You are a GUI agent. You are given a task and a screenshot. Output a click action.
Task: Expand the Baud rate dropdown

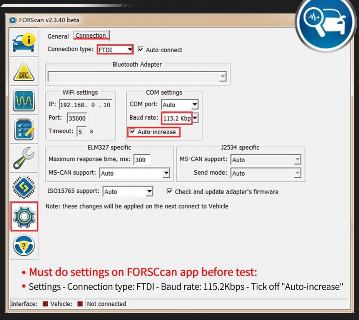[x=195, y=118]
